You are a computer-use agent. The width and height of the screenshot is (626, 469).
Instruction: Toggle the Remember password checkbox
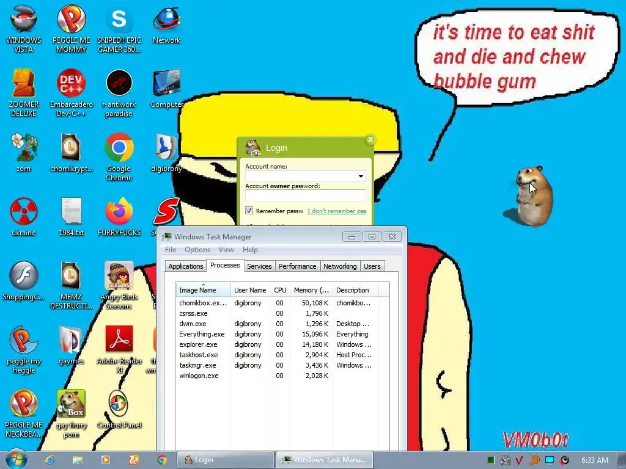click(x=249, y=210)
